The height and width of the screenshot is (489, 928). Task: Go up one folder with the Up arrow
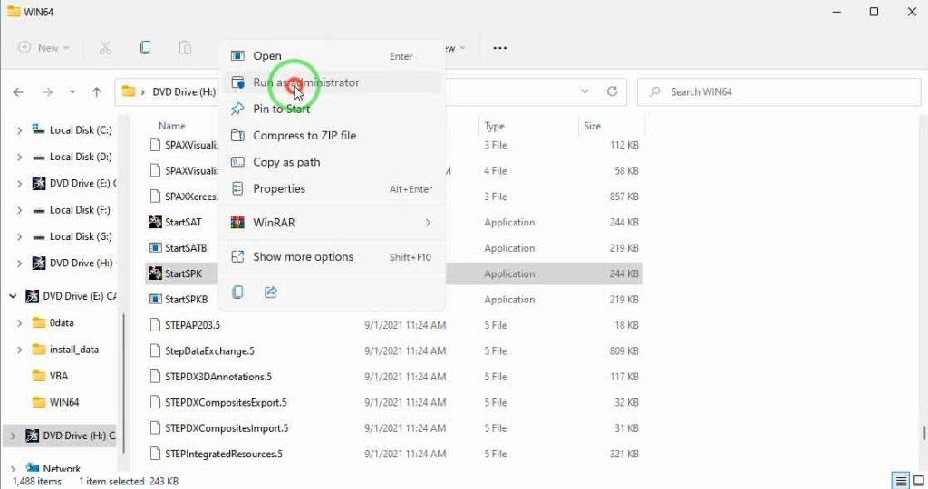pyautogui.click(x=97, y=91)
